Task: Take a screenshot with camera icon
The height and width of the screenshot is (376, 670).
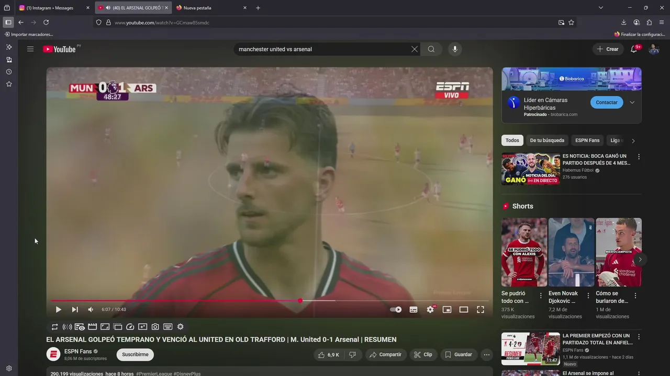Action: [155, 327]
